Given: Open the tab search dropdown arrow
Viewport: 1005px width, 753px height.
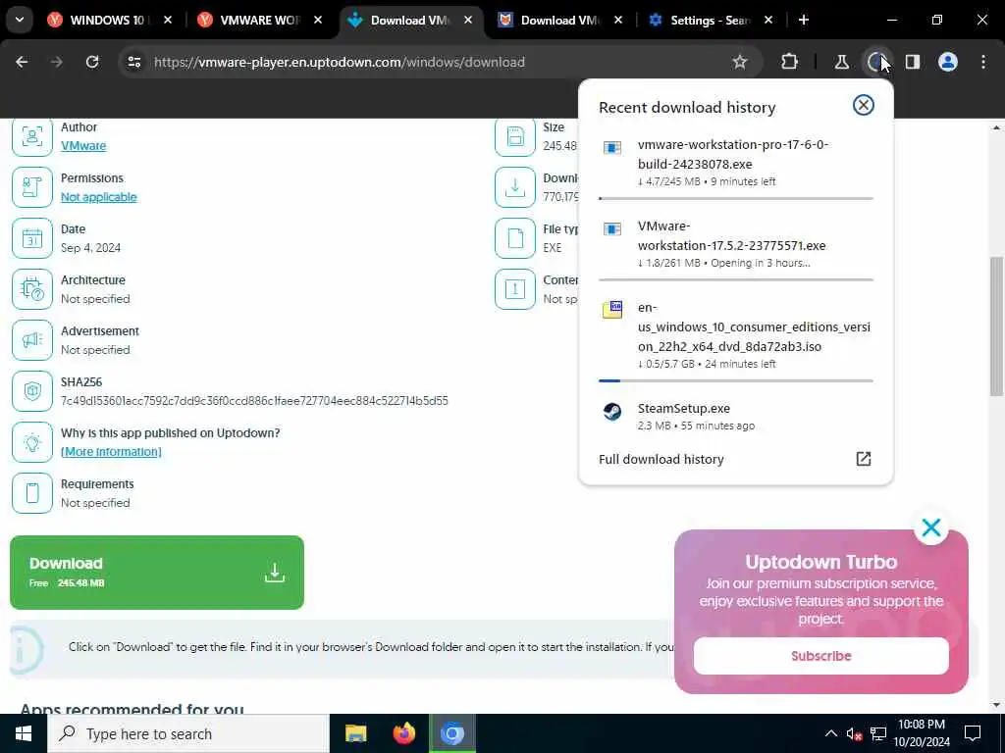Looking at the screenshot, I should click(x=20, y=20).
